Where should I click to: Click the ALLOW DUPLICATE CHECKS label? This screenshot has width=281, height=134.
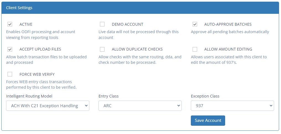pyautogui.click(x=137, y=49)
